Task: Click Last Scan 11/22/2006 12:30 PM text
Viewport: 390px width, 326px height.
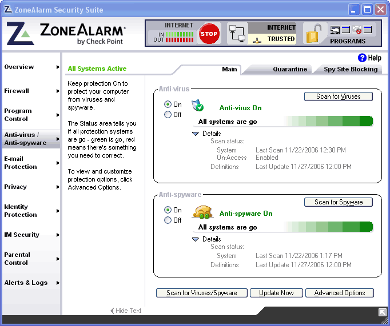Action: pos(301,150)
